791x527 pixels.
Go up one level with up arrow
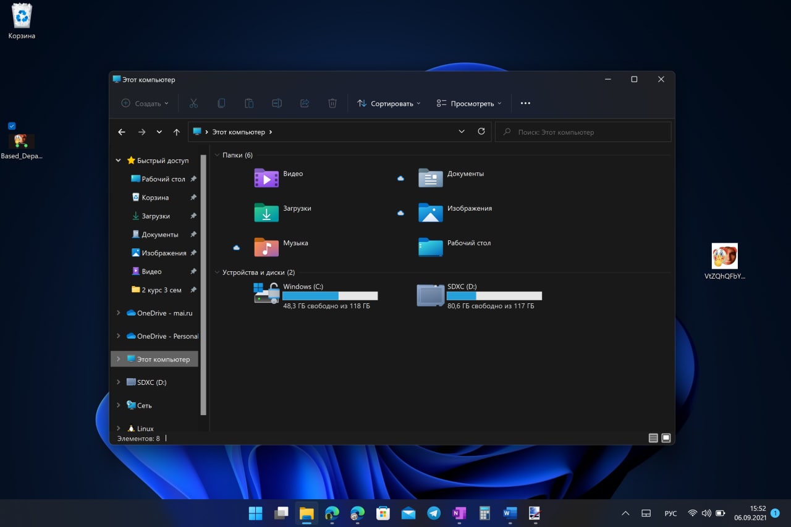click(177, 132)
